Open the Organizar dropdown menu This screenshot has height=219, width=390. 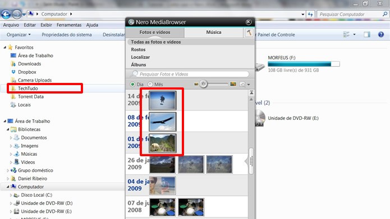click(x=19, y=35)
